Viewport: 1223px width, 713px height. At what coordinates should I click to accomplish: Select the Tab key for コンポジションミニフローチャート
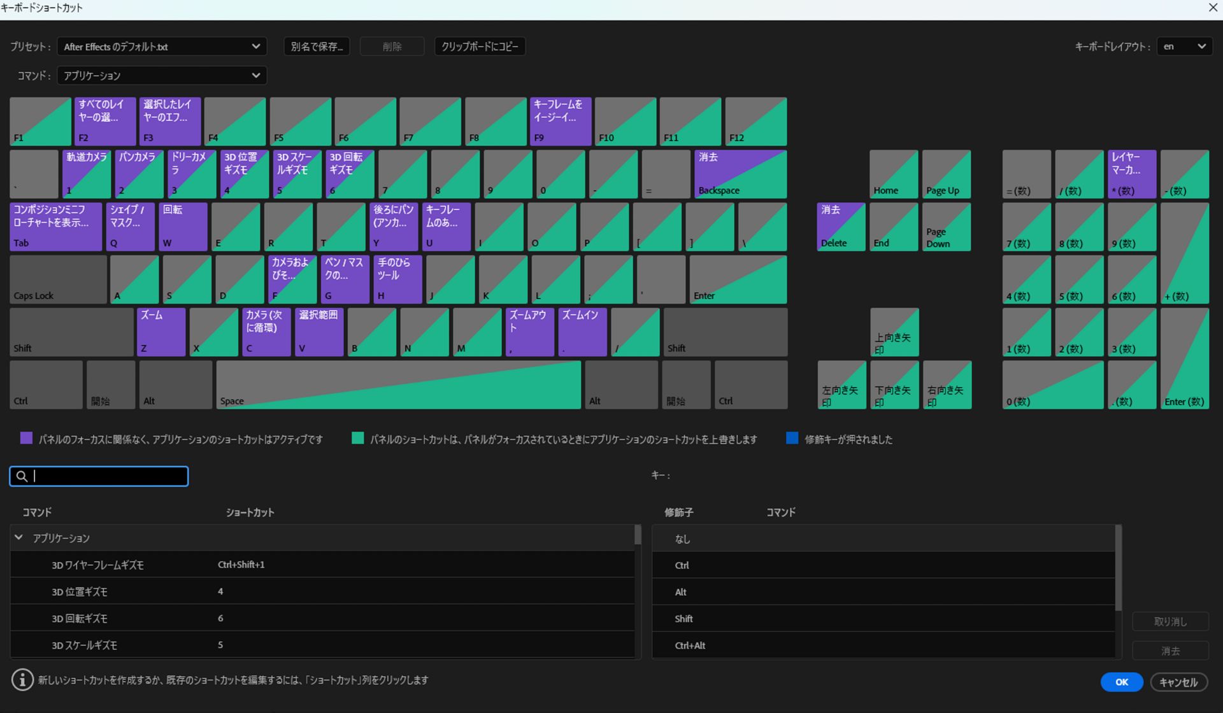55,226
